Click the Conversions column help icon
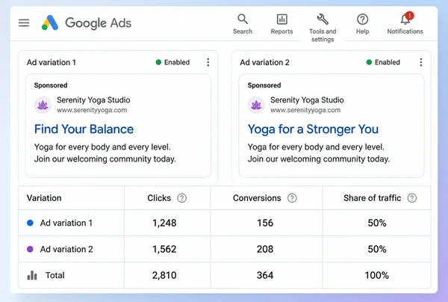Viewport: 448px width, 302px height. 292,198
